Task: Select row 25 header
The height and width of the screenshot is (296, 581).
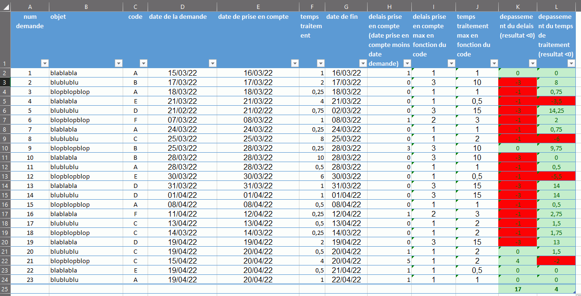Action: [x=5, y=288]
